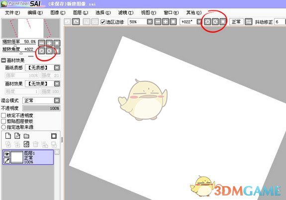Add a layer mask icon
The height and width of the screenshot is (200, 286).
pyautogui.click(x=54, y=136)
